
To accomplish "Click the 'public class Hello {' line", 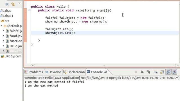I will pyautogui.click(x=50, y=7).
